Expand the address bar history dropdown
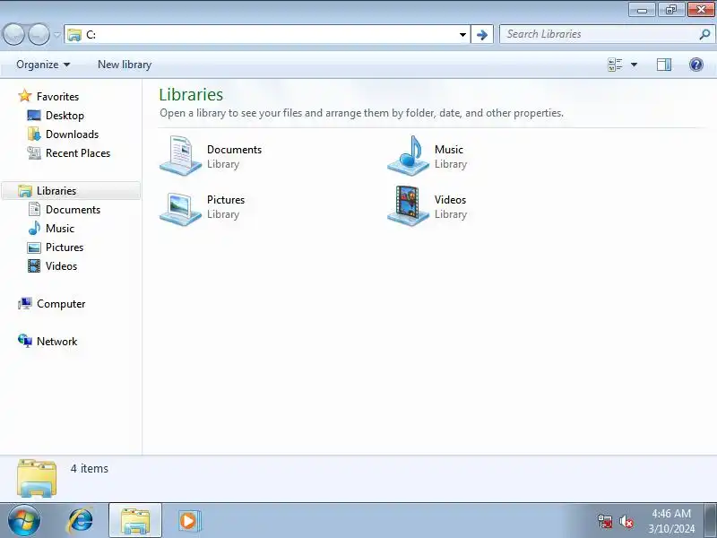This screenshot has height=538, width=717. pos(462,35)
